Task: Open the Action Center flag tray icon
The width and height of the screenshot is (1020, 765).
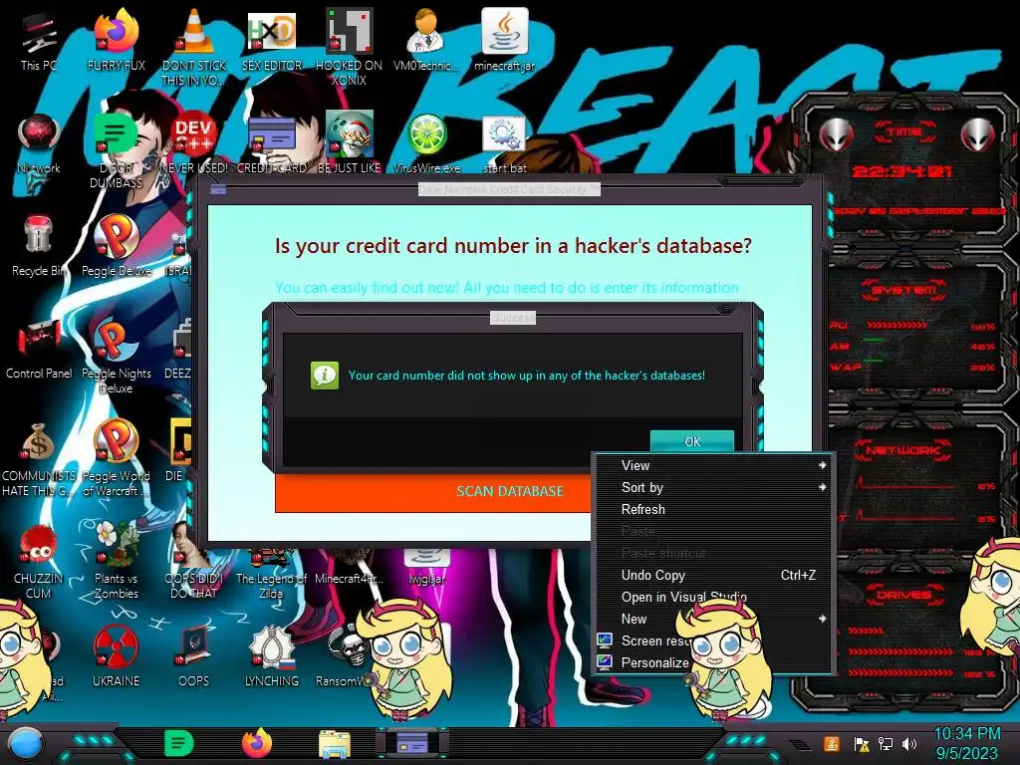Action: (862, 744)
